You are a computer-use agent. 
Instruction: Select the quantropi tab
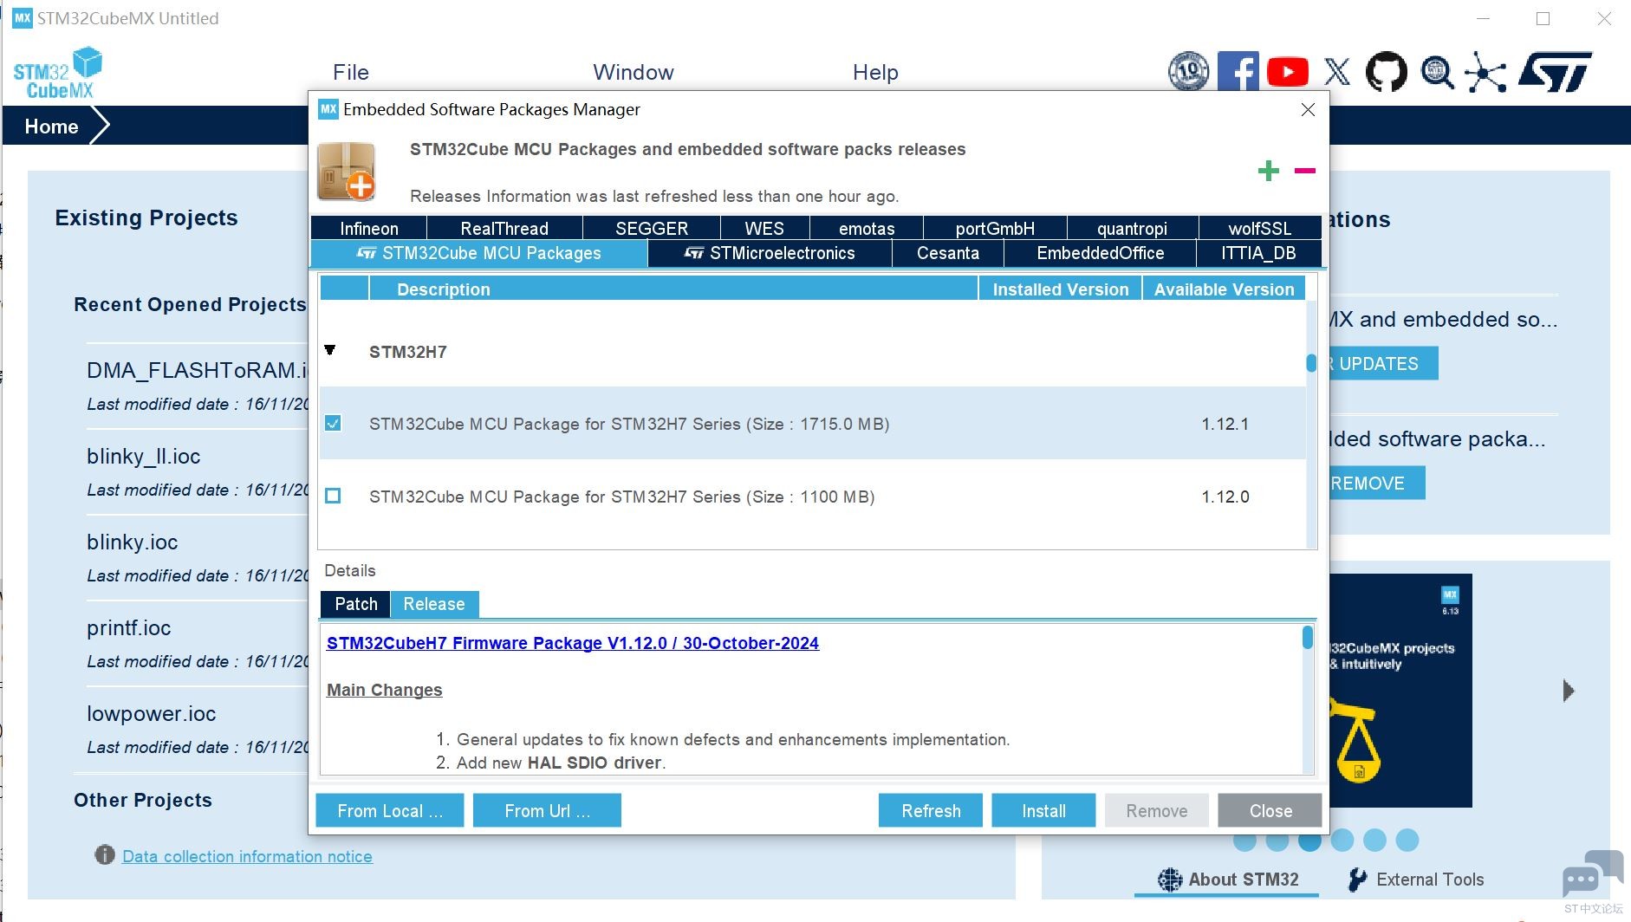coord(1132,228)
